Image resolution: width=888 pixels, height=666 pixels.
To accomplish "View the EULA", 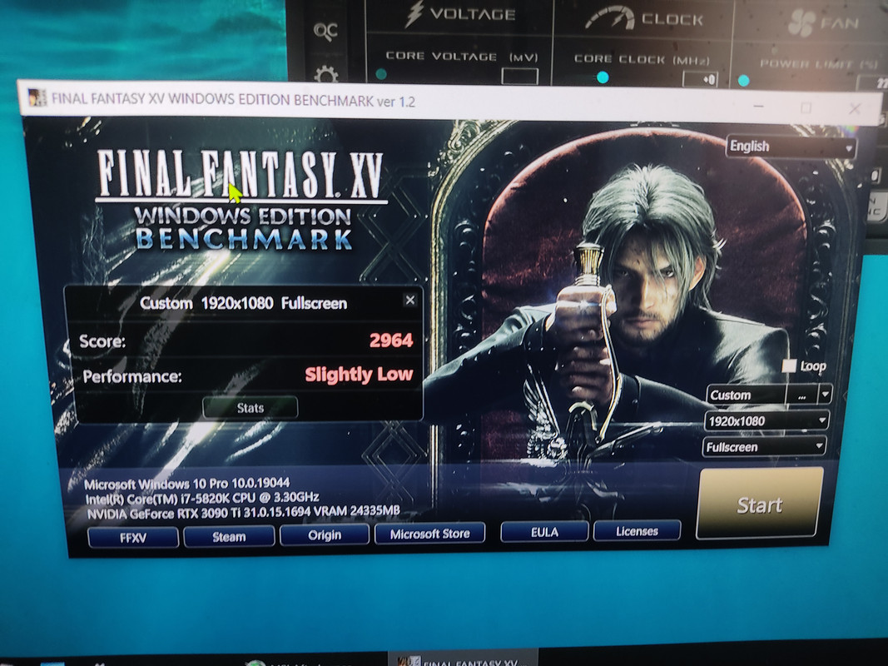I will coord(544,532).
